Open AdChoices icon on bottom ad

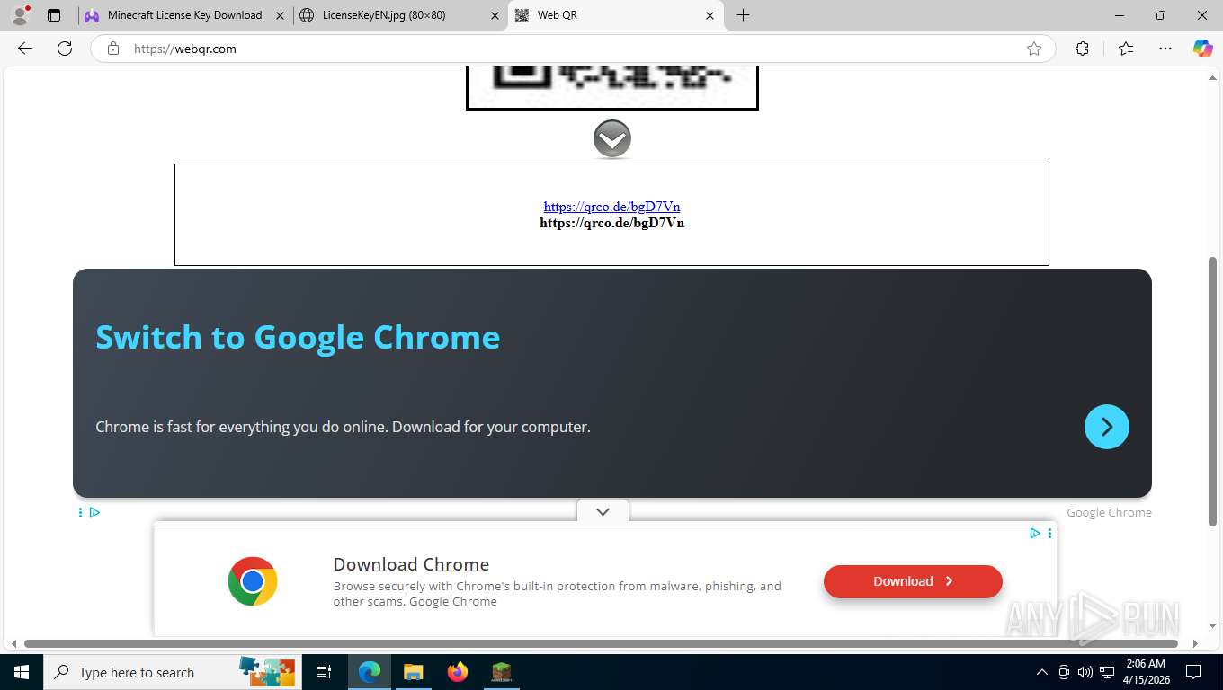tap(1035, 533)
